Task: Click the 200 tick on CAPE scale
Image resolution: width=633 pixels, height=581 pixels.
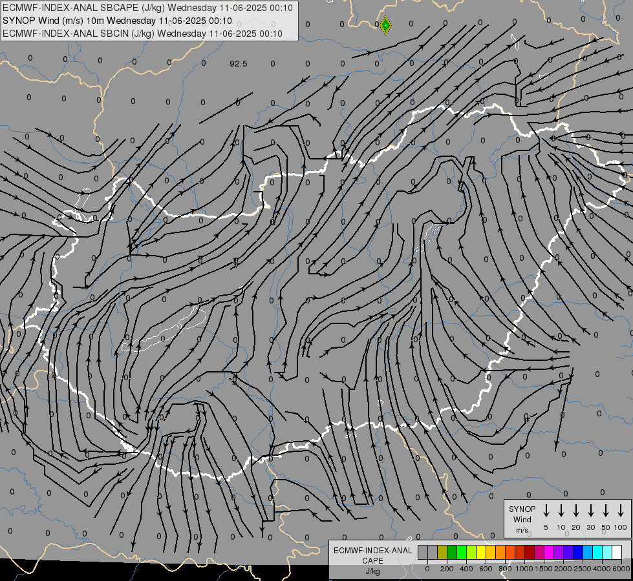Action: [x=447, y=569]
